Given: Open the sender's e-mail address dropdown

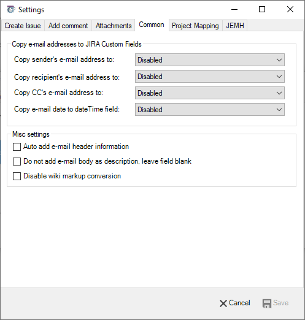Looking at the screenshot, I should coord(210,60).
